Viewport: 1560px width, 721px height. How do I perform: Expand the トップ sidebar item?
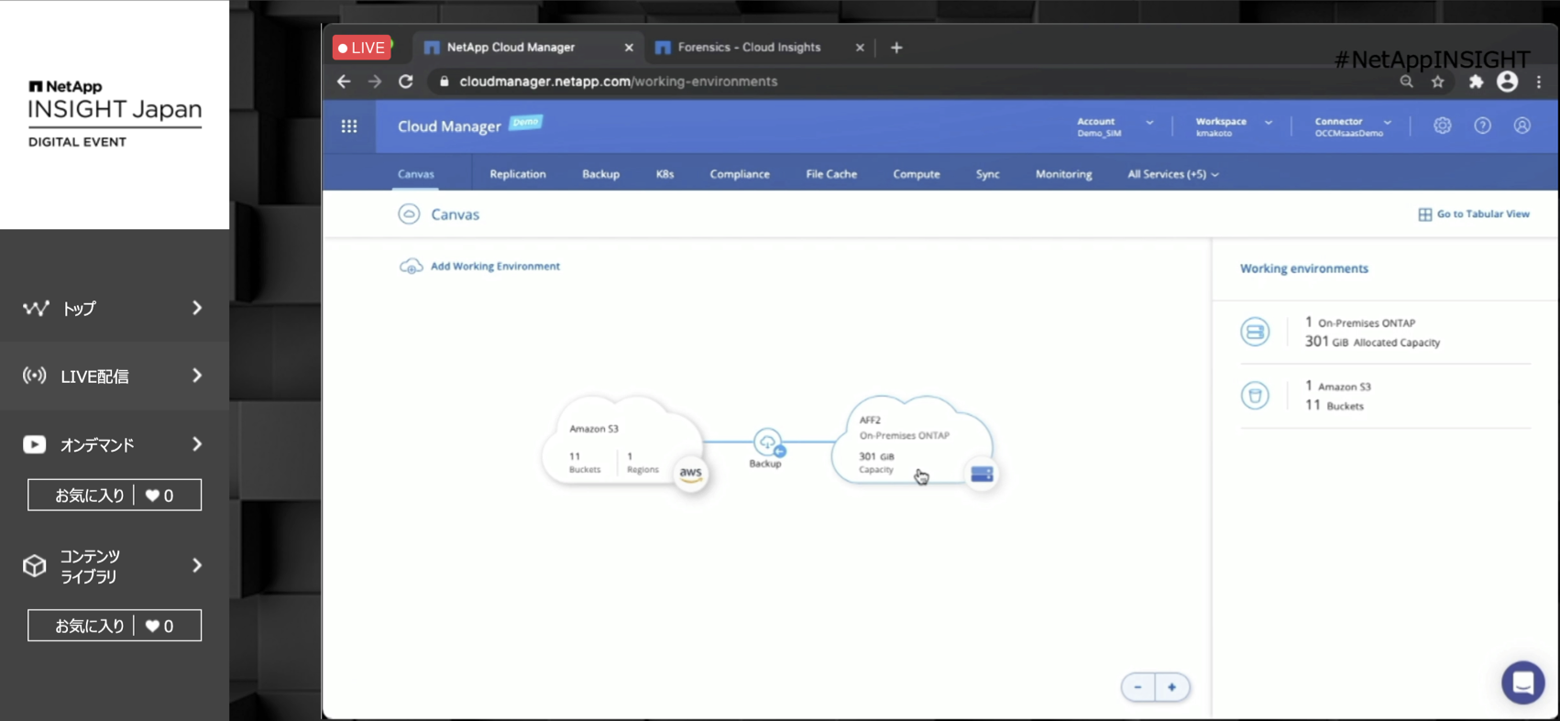(115, 308)
